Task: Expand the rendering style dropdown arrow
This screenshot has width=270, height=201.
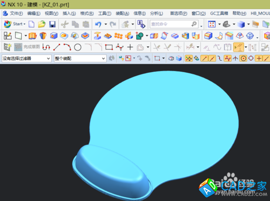Action: click(x=248, y=24)
